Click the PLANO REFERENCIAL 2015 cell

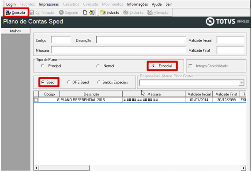(91, 100)
